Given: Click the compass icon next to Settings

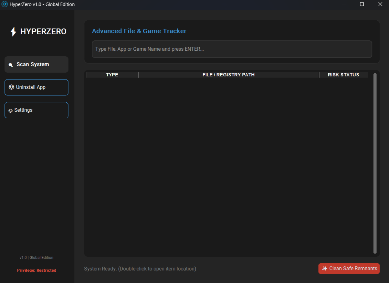Looking at the screenshot, I should pyautogui.click(x=10, y=110).
